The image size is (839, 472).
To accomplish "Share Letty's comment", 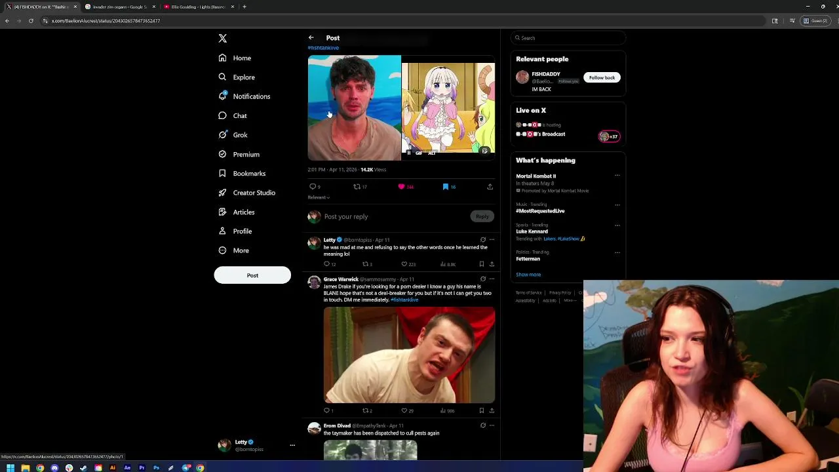I will point(492,264).
